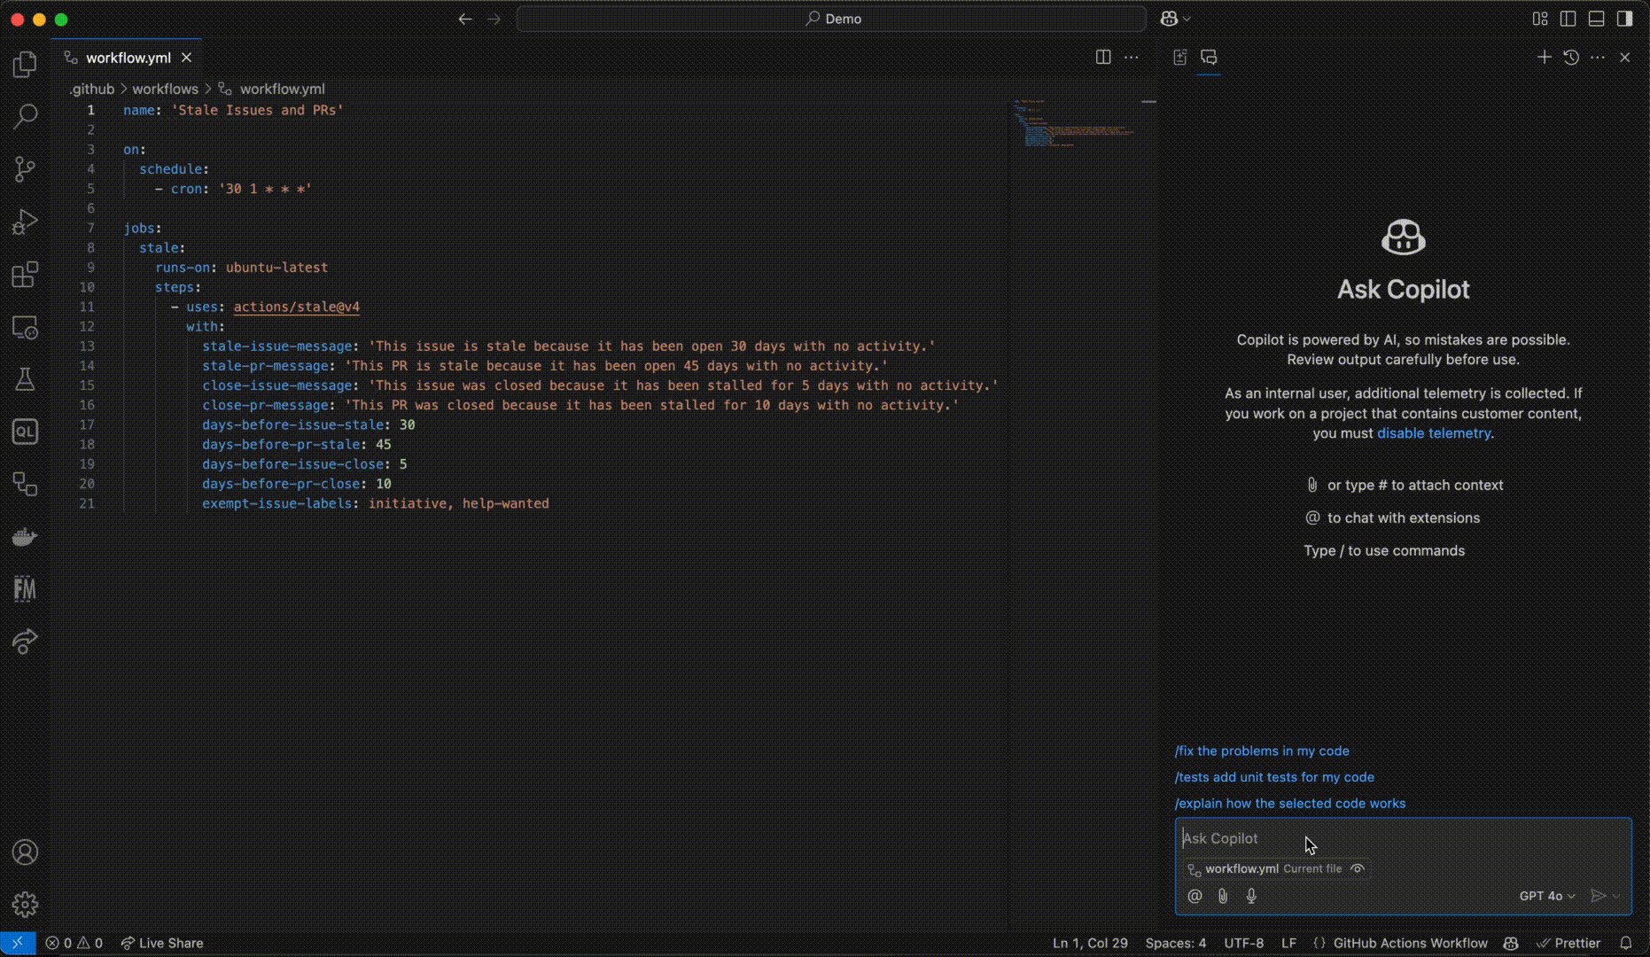
Task: Switch to the Copilot Edits view
Action: coord(1180,57)
